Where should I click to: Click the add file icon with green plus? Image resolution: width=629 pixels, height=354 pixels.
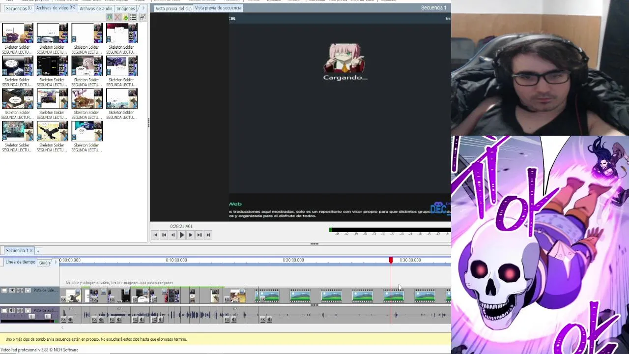coord(125,17)
